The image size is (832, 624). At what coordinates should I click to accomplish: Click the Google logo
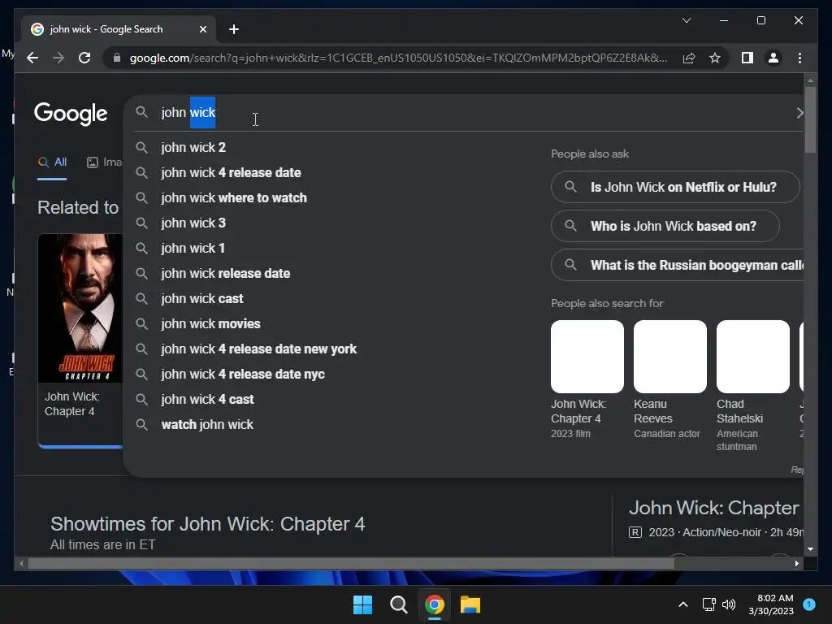pyautogui.click(x=71, y=113)
